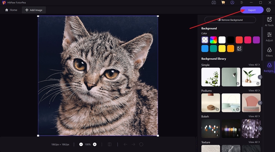
Task: Open the Adjust panel
Action: coord(269,37)
